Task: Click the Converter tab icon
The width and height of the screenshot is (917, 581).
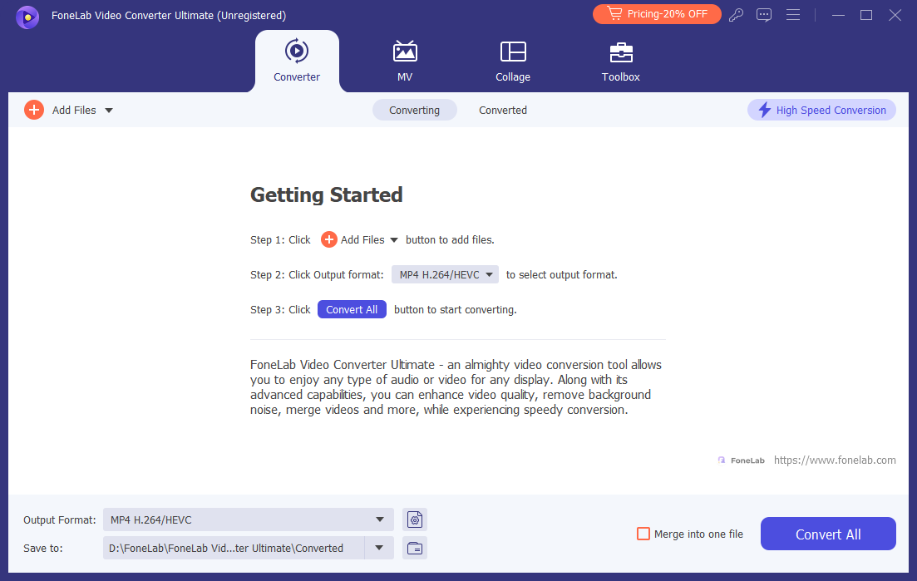Action: pos(297,50)
